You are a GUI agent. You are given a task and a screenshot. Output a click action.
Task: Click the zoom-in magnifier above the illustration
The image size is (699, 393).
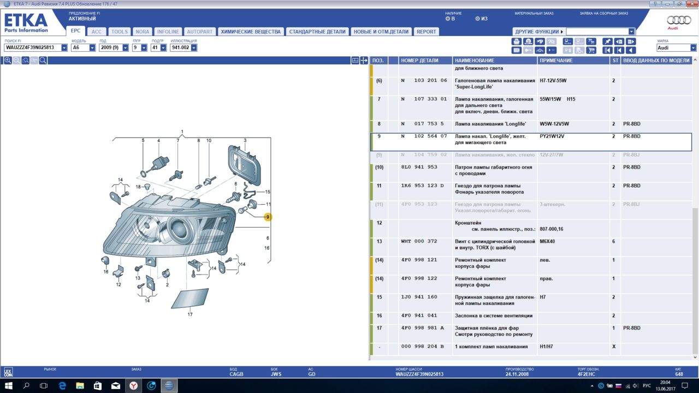(x=8, y=61)
